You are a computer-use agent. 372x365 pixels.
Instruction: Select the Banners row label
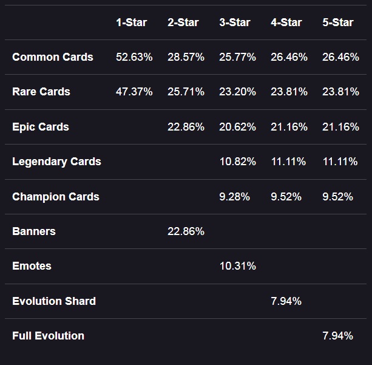(x=34, y=231)
